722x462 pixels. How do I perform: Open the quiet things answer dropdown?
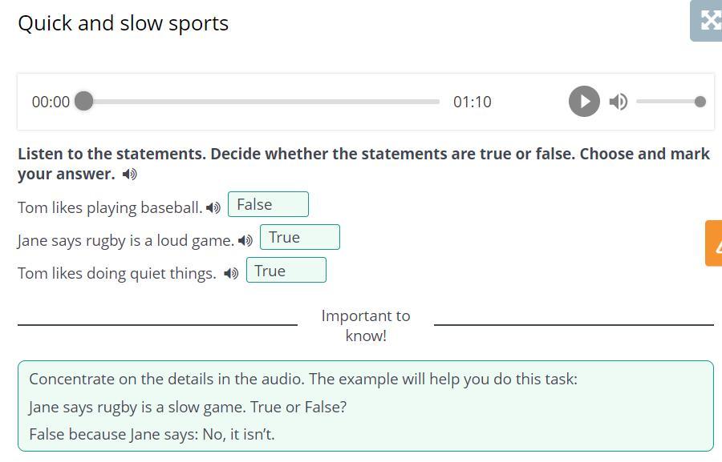286,271
